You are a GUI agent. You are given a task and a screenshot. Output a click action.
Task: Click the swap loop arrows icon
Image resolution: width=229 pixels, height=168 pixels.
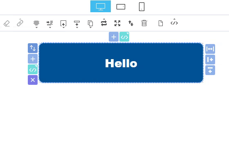coord(104,23)
